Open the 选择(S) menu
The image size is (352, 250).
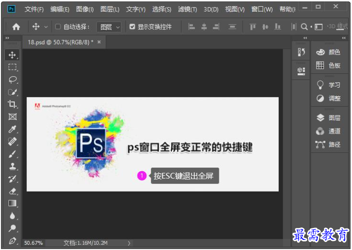pyautogui.click(x=162, y=10)
